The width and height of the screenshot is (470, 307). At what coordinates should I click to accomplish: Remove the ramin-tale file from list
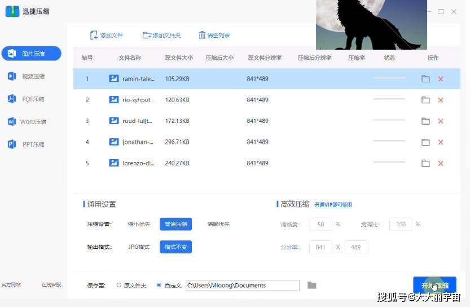click(x=441, y=79)
